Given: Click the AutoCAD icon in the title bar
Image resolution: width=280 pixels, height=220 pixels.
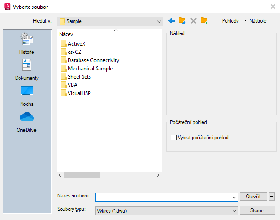Looking at the screenshot, I should coord(7,7).
